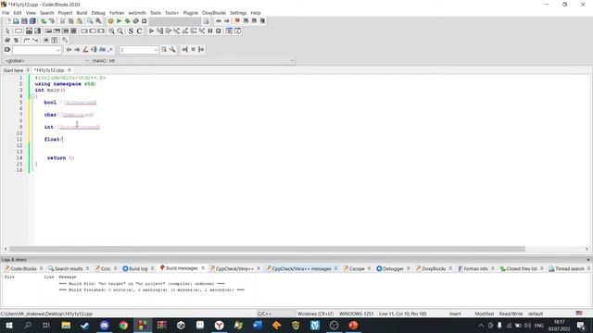Create a new file with toolbar icon
The image size is (593, 333).
point(8,21)
